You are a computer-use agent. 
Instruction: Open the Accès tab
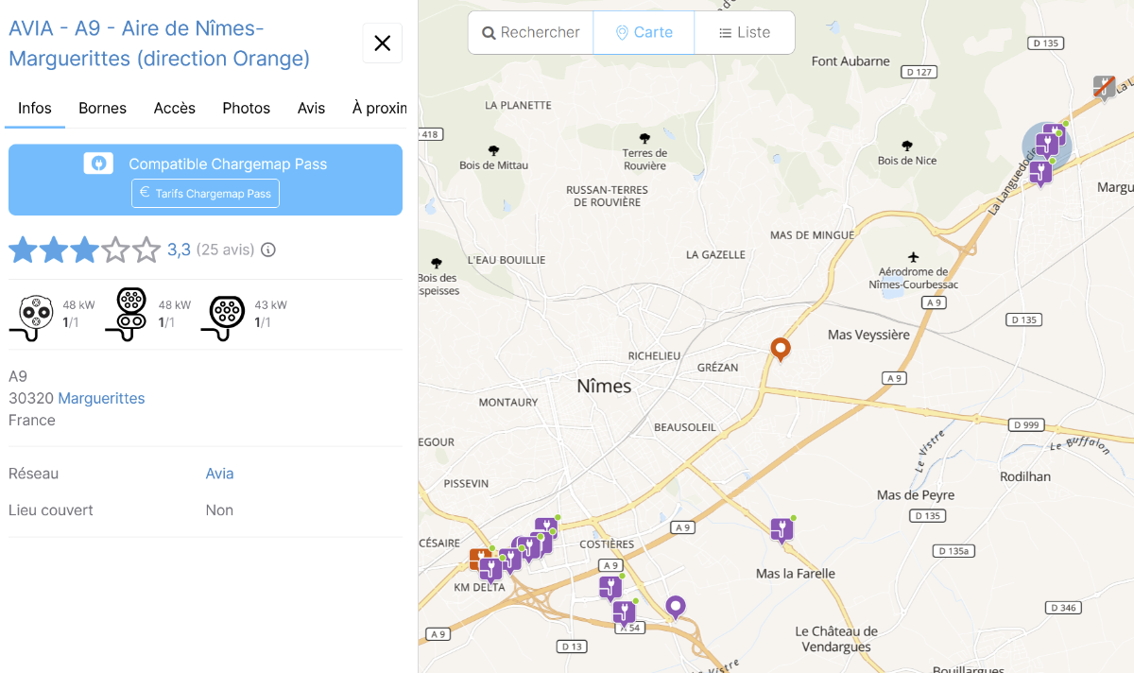point(175,109)
